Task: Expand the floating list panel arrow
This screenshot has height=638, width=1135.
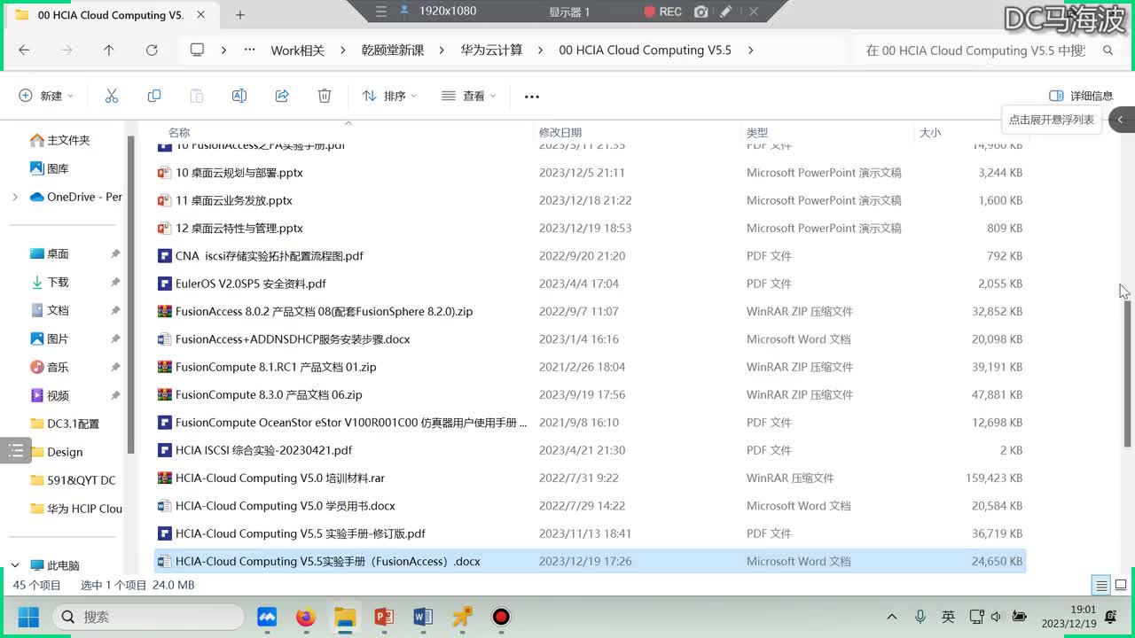Action: pyautogui.click(x=1121, y=120)
